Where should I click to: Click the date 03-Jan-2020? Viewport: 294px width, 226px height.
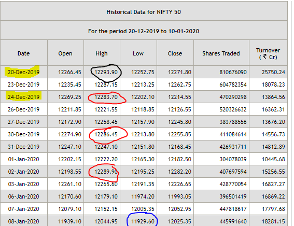[x=24, y=184]
